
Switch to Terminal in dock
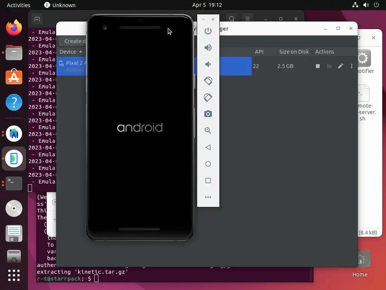click(x=14, y=183)
